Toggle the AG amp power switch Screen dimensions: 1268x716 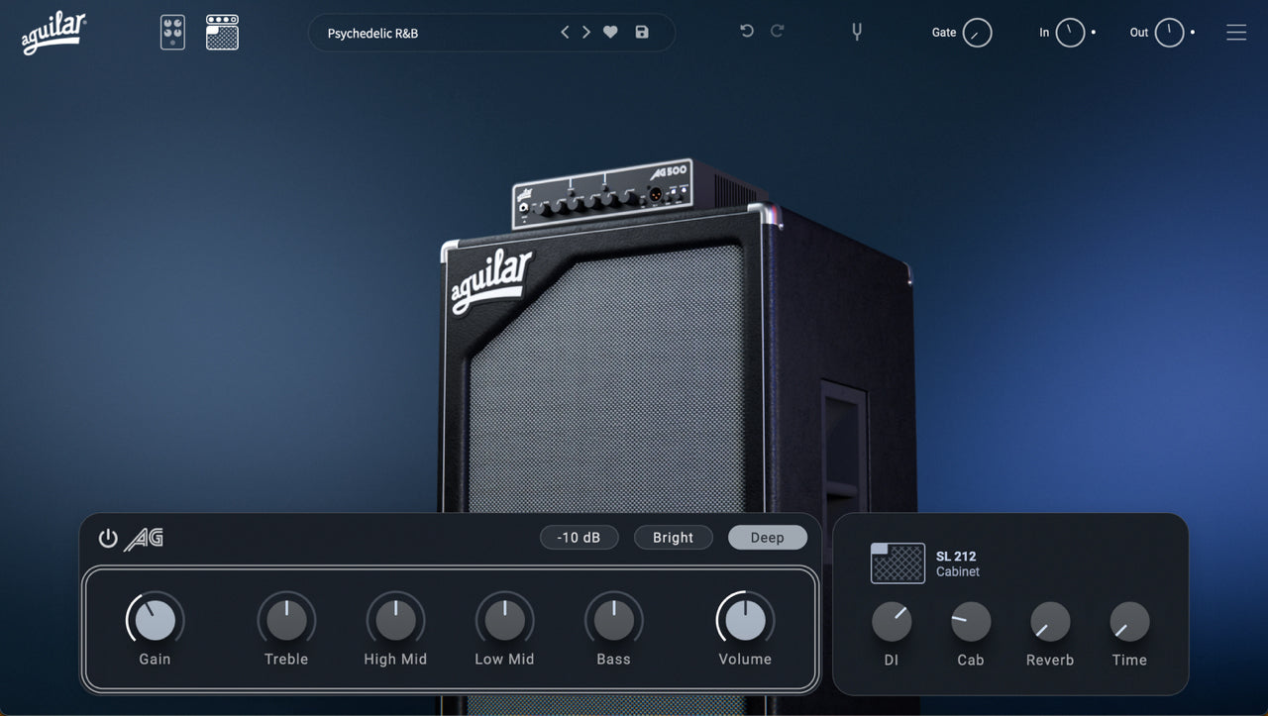click(107, 538)
